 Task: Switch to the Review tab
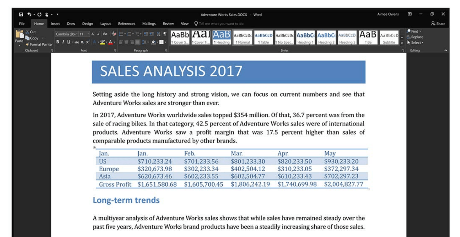pyautogui.click(x=168, y=24)
